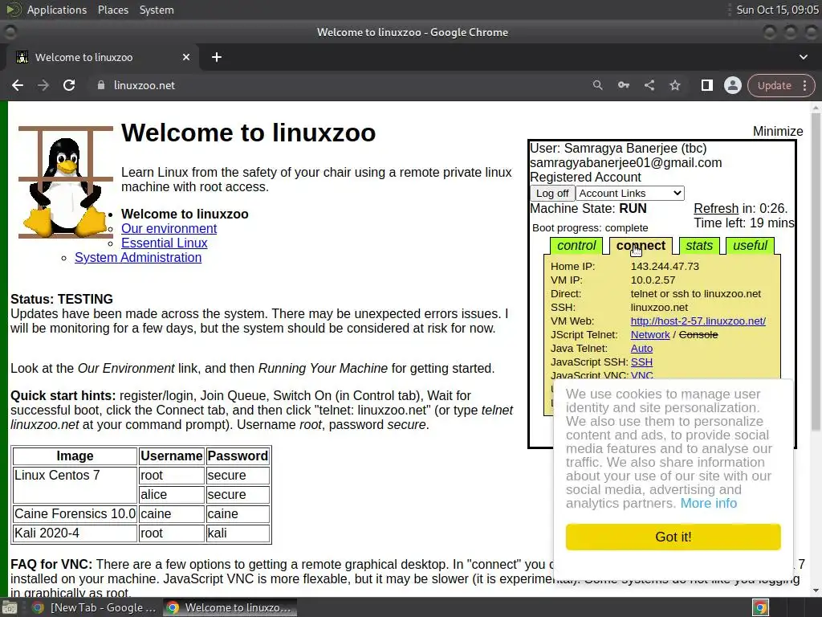Click the linuxzoo tab favicon
Image resolution: width=822 pixels, height=617 pixels.
click(22, 57)
